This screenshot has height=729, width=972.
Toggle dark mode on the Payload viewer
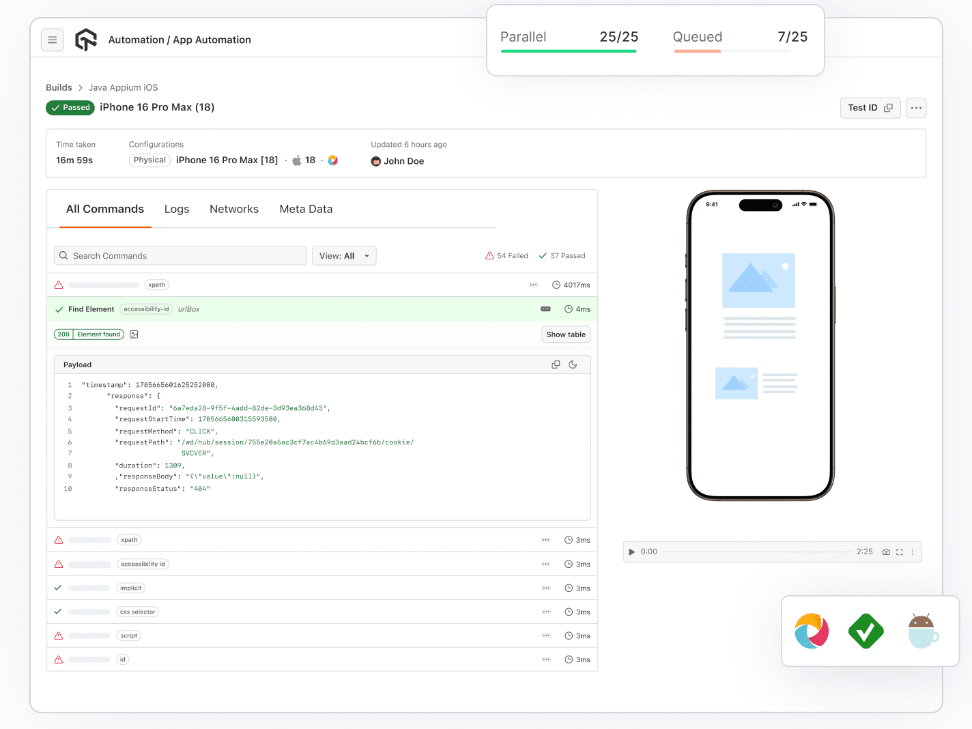click(573, 364)
